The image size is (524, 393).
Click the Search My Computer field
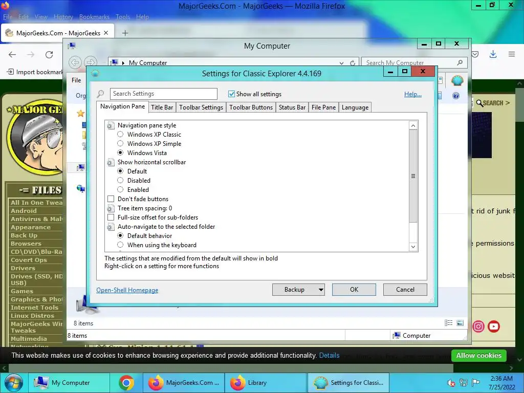click(414, 63)
